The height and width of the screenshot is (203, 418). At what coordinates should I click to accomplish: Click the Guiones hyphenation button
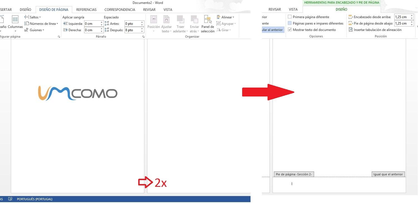click(x=35, y=30)
